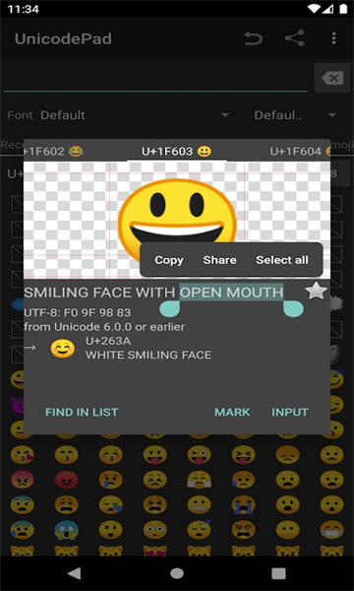Image resolution: width=354 pixels, height=591 pixels.
Task: Tap the Android home circle button
Action: point(177,573)
